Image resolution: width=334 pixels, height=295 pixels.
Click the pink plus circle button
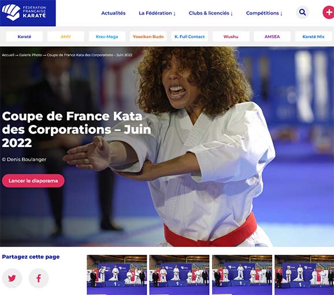[328, 12]
